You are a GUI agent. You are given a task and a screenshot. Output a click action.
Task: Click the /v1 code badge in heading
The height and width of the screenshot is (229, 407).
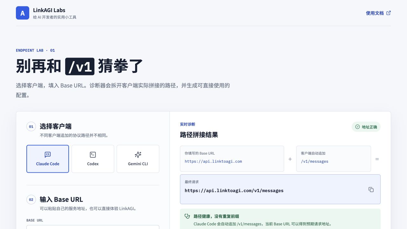[80, 66]
